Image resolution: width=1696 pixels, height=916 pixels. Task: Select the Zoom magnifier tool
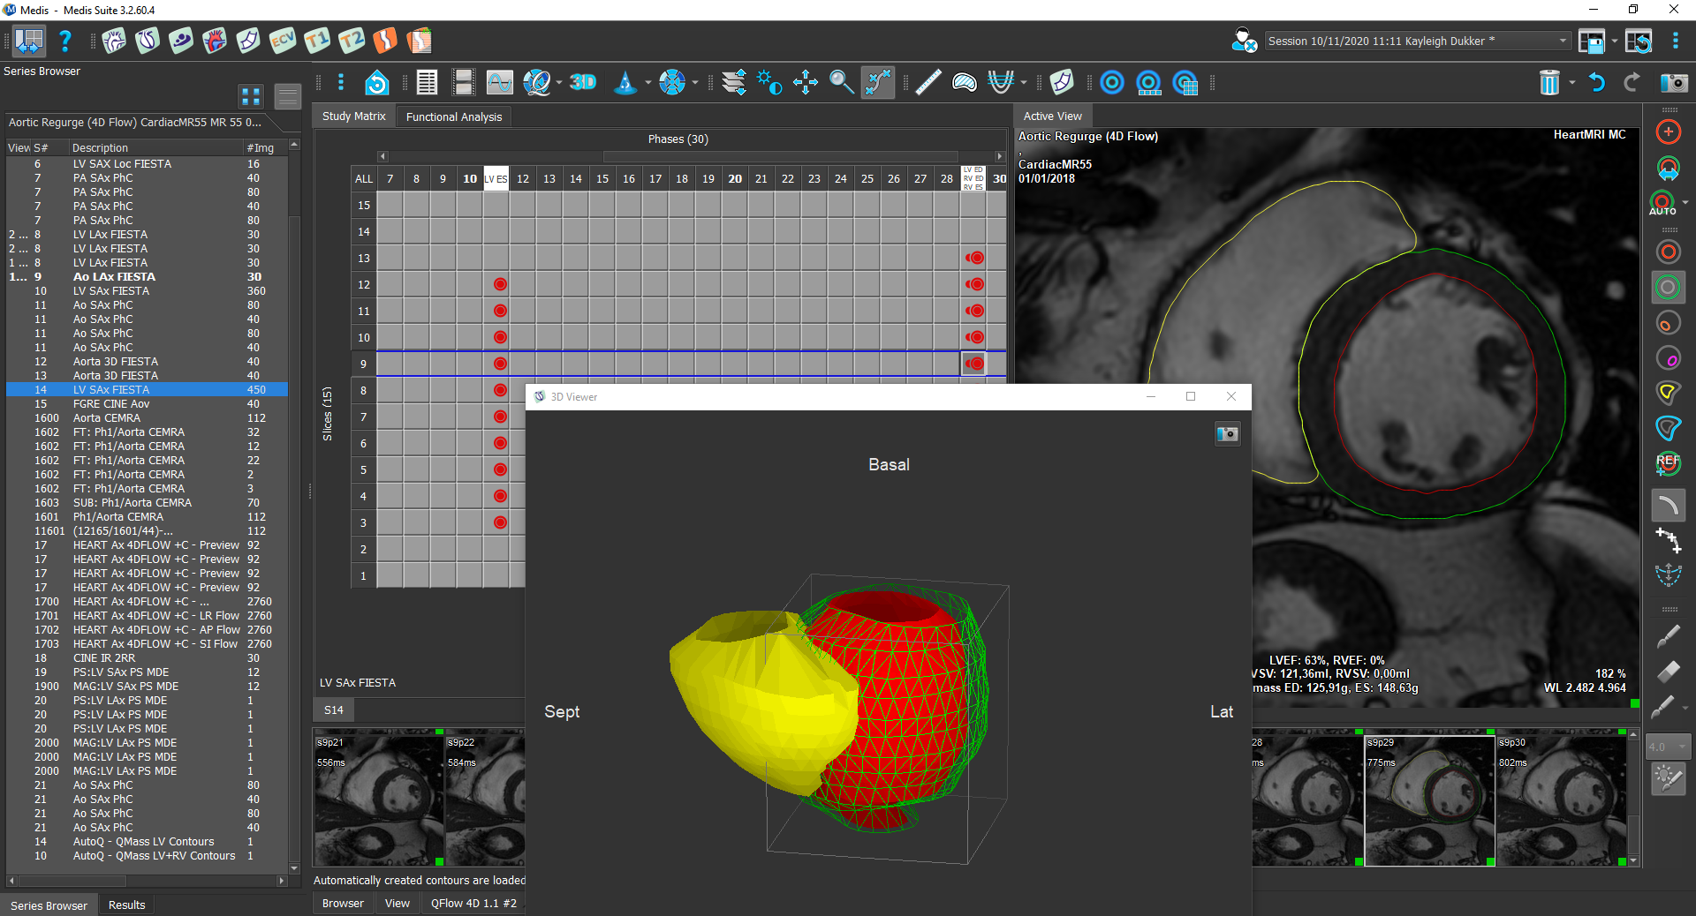click(841, 82)
